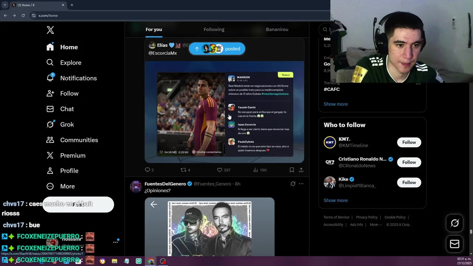
Task: Like the post with 397 likes
Action: (x=224, y=170)
